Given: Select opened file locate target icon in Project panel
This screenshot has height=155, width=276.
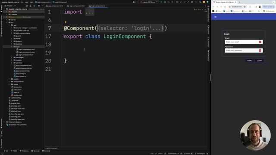Looking at the screenshot, I should pyautogui.click(x=27, y=6).
